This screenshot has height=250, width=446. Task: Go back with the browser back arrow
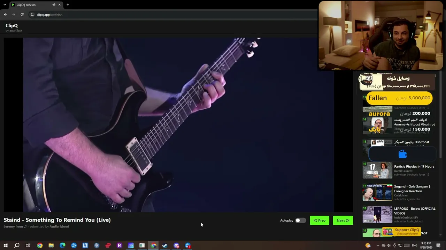point(5,15)
